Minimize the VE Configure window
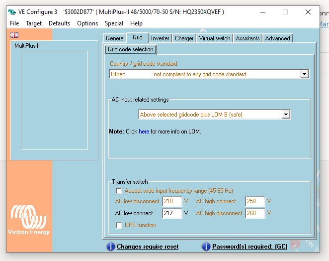The image size is (329, 261). click(x=263, y=12)
